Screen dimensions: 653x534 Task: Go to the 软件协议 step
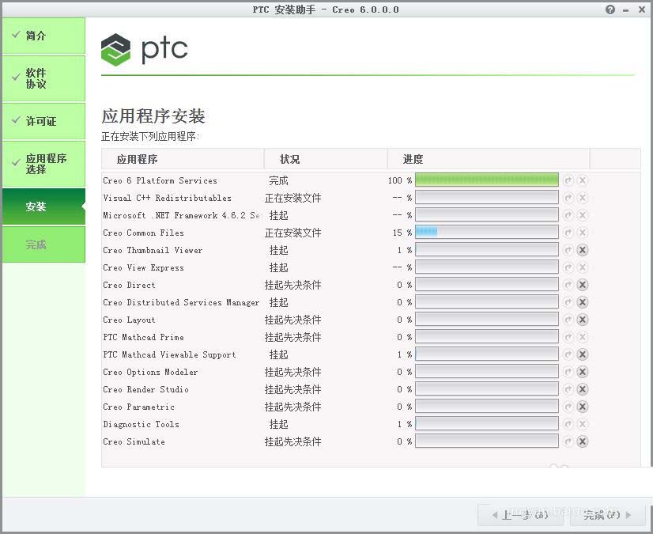click(43, 79)
